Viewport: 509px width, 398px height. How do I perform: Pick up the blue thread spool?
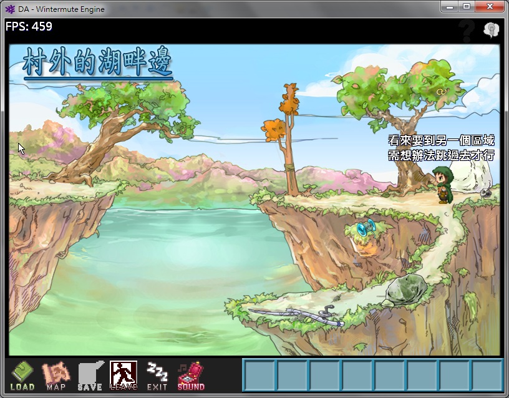[x=367, y=227]
